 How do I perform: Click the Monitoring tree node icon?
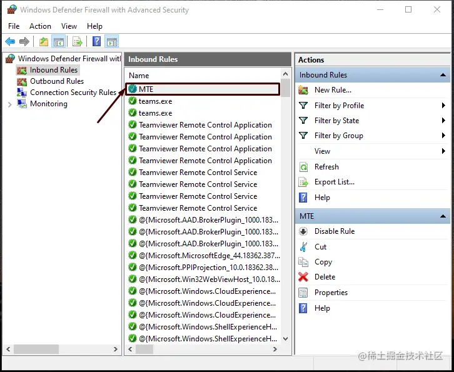[22, 104]
